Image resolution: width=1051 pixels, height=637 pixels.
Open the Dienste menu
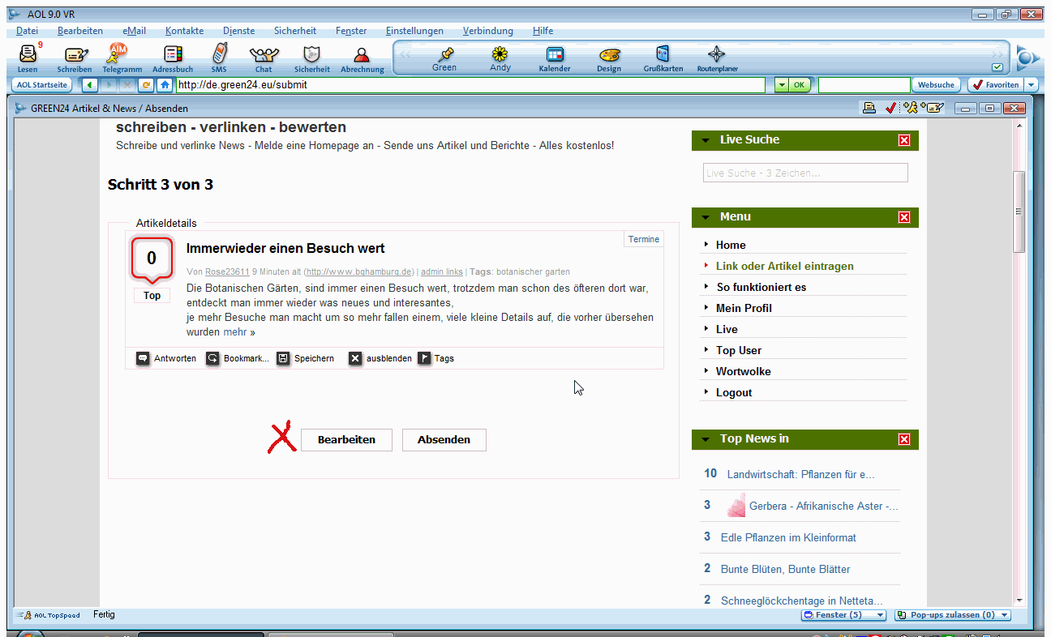pyautogui.click(x=238, y=31)
